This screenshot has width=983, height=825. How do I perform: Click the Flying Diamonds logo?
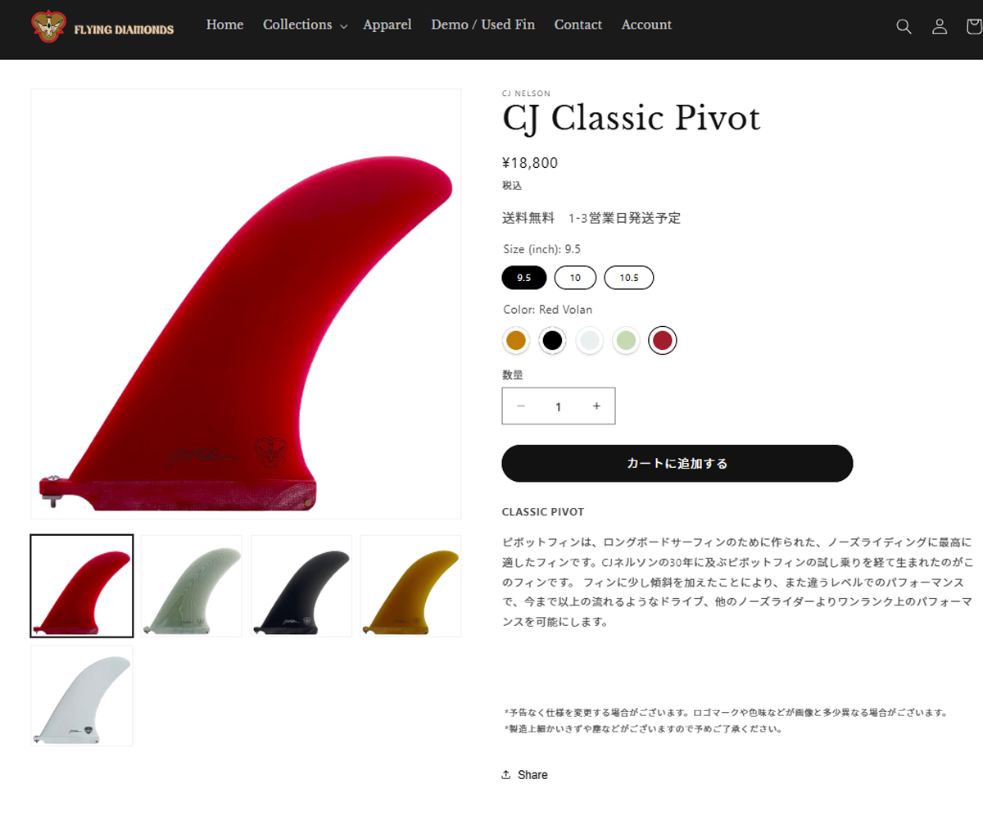(102, 27)
